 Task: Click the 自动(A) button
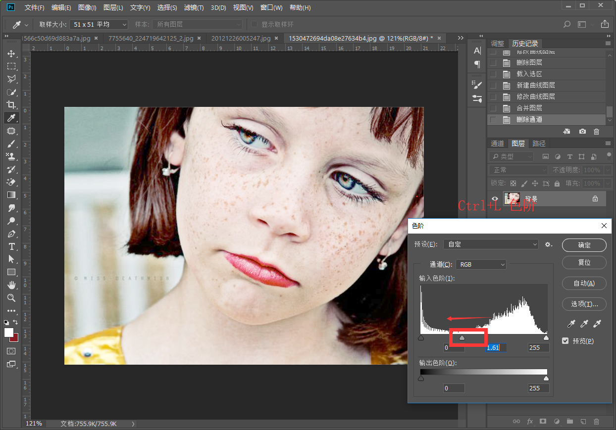click(x=584, y=284)
